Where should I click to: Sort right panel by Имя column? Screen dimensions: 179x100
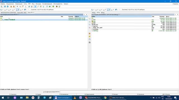[x=121, y=17]
